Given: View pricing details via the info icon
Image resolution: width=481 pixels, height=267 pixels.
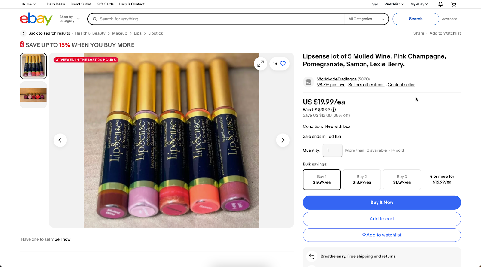Looking at the screenshot, I should (333, 110).
